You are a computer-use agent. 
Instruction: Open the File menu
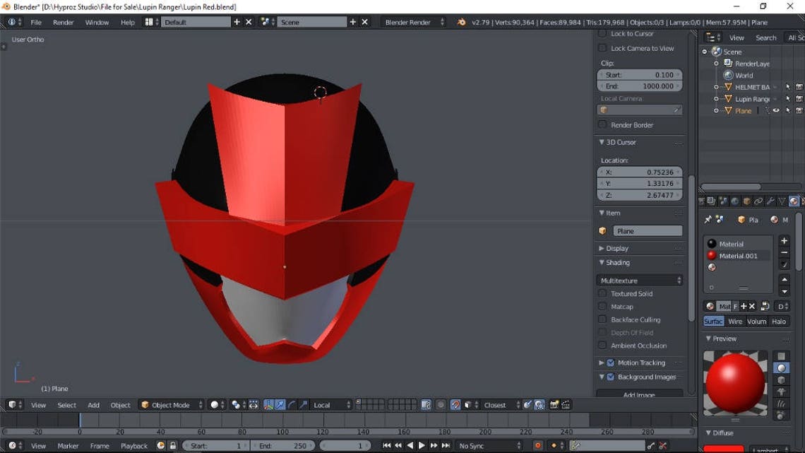point(36,22)
